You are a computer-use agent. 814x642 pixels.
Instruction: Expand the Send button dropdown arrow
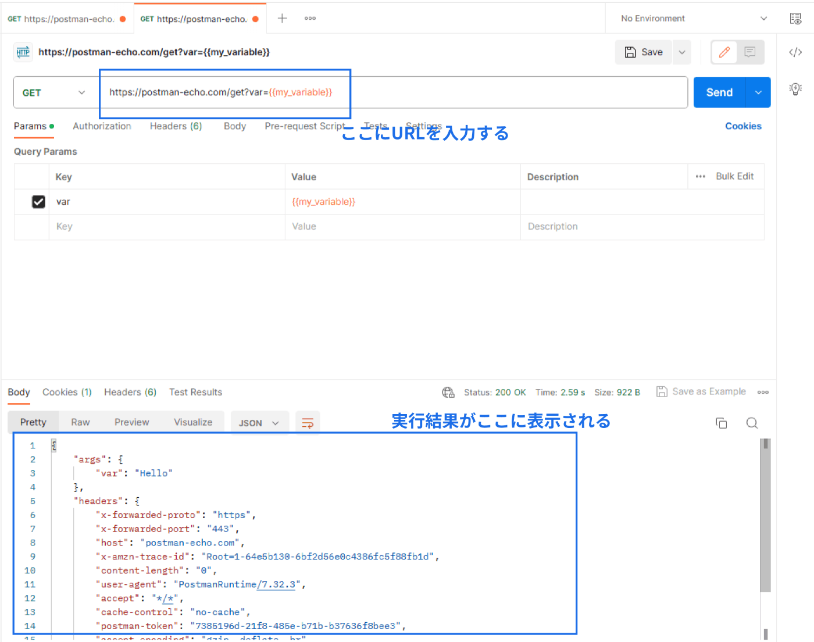(x=758, y=92)
